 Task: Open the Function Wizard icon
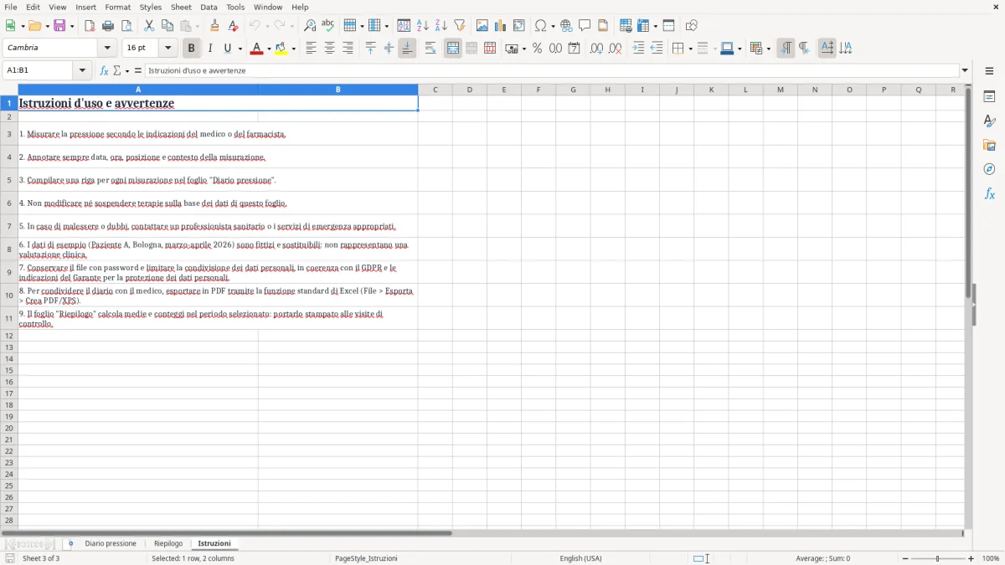pos(104,70)
